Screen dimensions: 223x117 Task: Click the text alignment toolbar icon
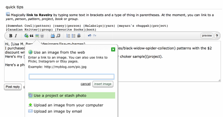pos(79,36)
